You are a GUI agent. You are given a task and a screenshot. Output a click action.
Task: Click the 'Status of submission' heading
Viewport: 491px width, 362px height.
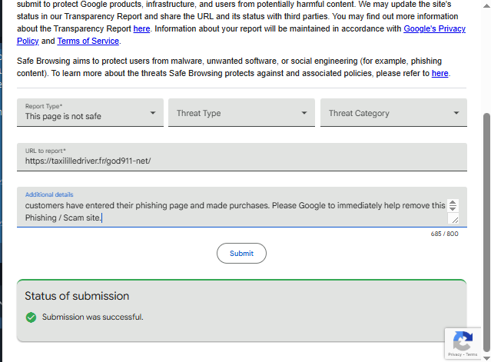(x=77, y=296)
